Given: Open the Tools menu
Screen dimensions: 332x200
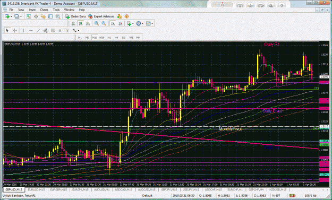Looking at the screenshot, I should pyautogui.click(x=56, y=10).
